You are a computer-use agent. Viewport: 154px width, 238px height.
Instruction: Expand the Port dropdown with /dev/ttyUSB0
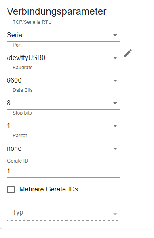point(63,58)
